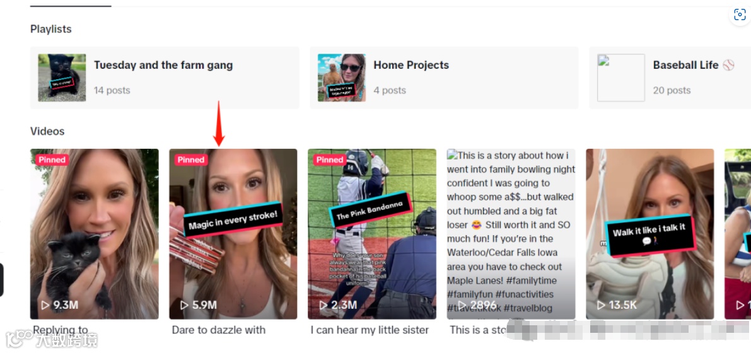This screenshot has width=751, height=353.
Task: Click the Pinned badge on the kitten video
Action: (x=52, y=160)
